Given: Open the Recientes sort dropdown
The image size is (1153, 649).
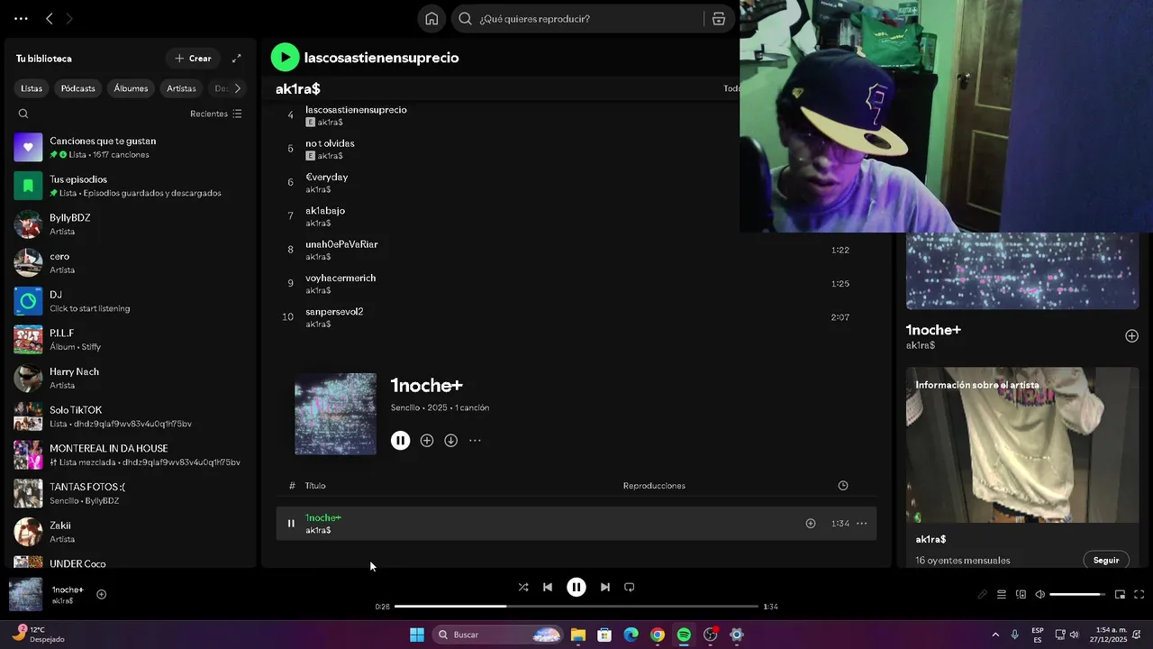Looking at the screenshot, I should 216,114.
